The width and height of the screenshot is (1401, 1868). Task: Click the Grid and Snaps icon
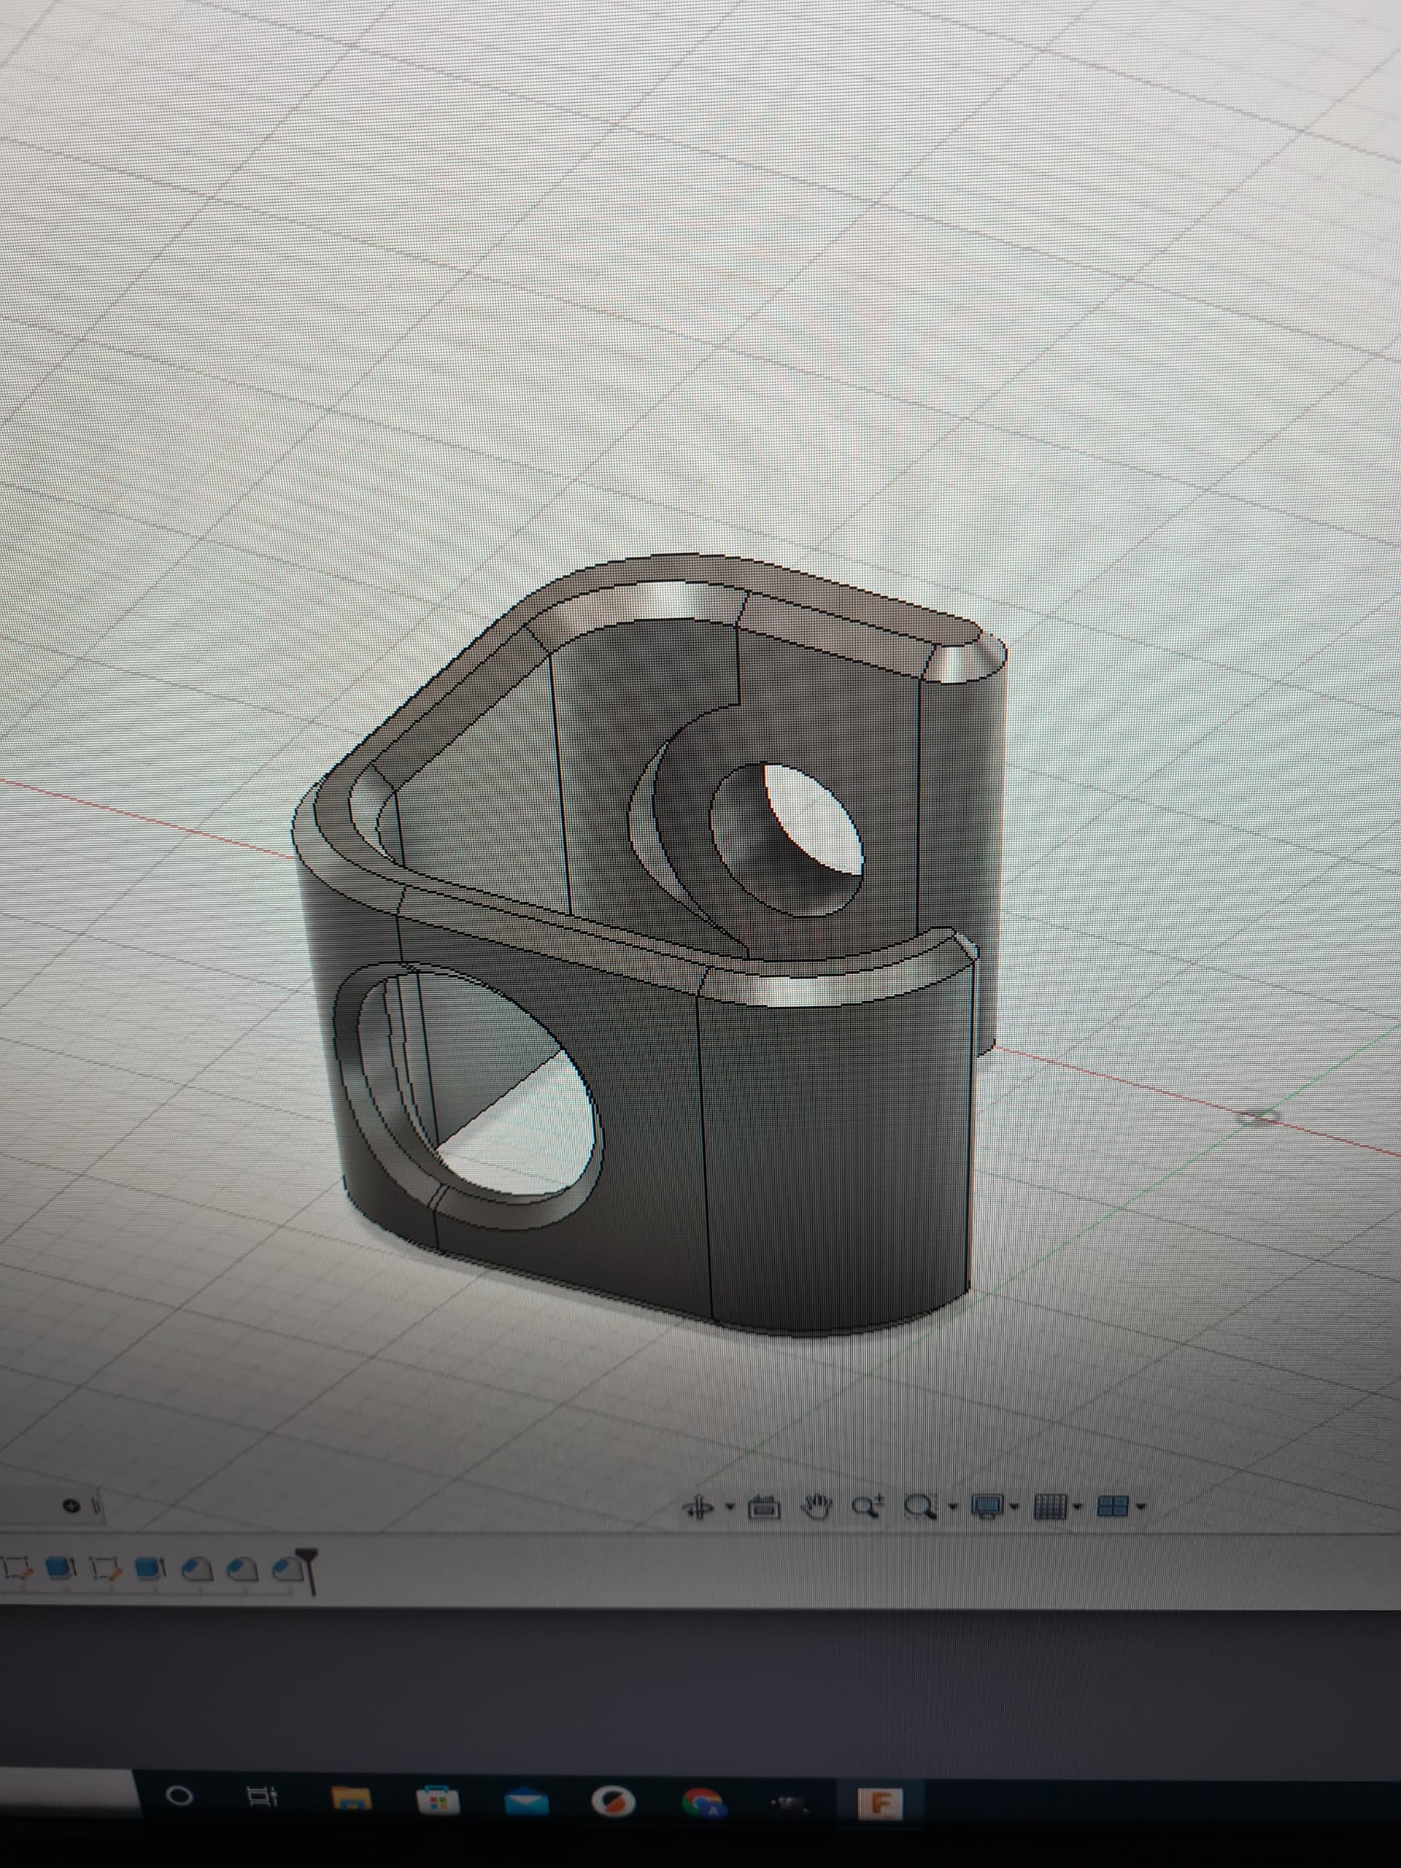point(1050,1506)
